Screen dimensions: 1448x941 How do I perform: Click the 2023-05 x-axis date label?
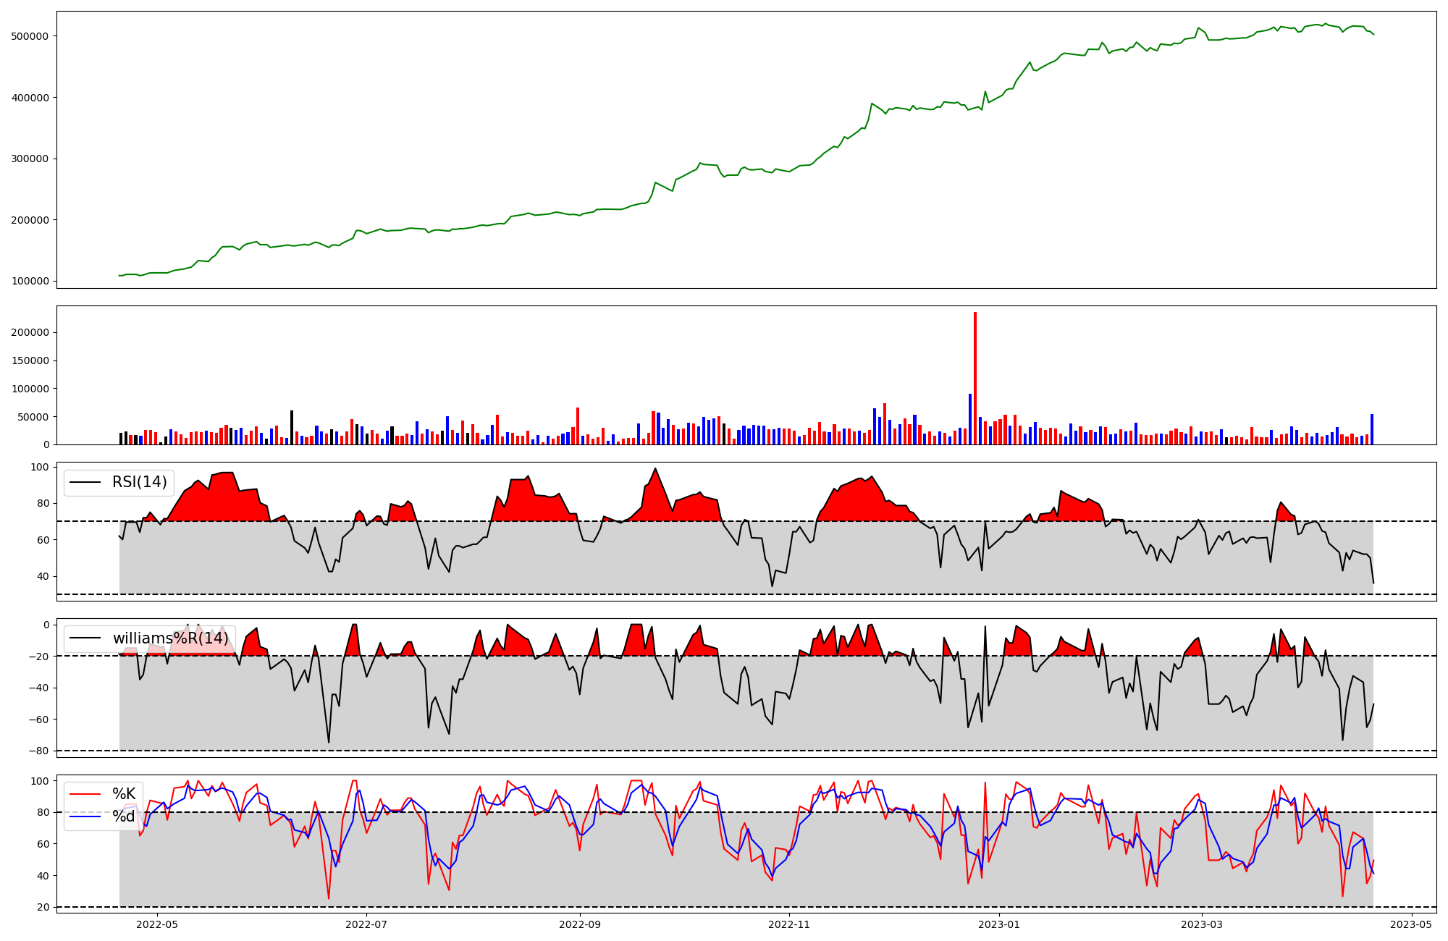coord(1411,924)
